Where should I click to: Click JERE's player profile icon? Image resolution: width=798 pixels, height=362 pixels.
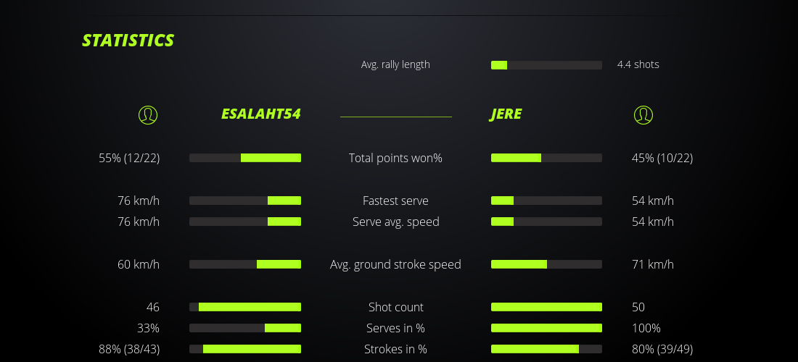coord(643,114)
